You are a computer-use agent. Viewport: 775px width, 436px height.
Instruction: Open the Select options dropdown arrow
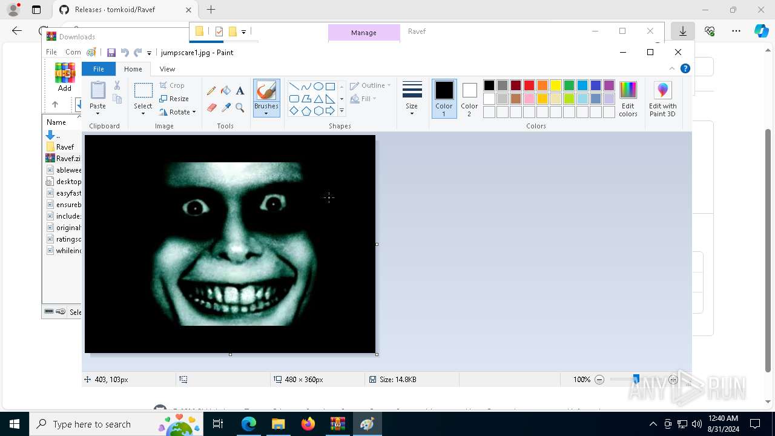click(143, 114)
